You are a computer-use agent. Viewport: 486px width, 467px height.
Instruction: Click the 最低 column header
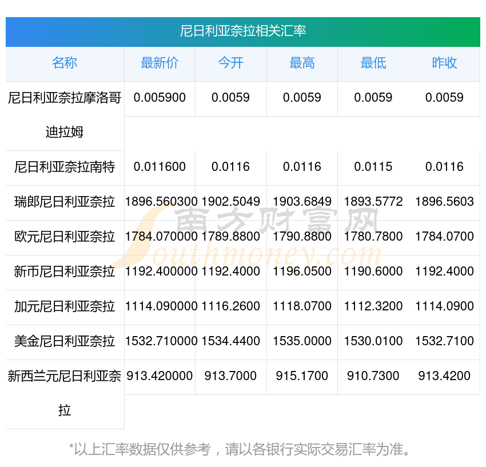click(373, 63)
